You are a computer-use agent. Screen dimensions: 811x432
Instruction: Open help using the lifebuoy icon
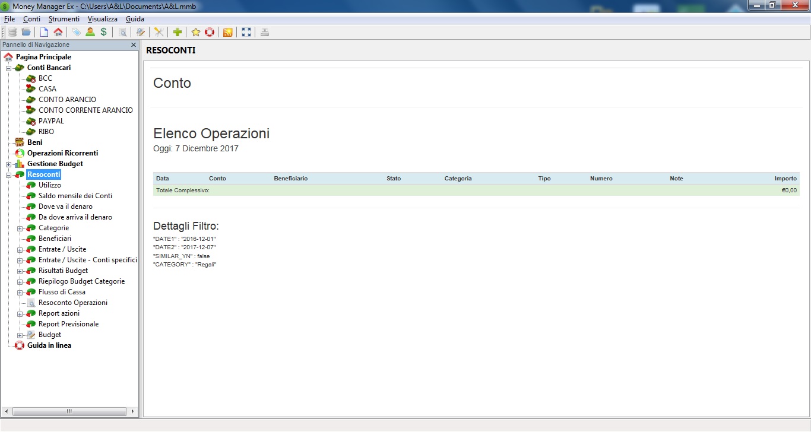(x=210, y=32)
